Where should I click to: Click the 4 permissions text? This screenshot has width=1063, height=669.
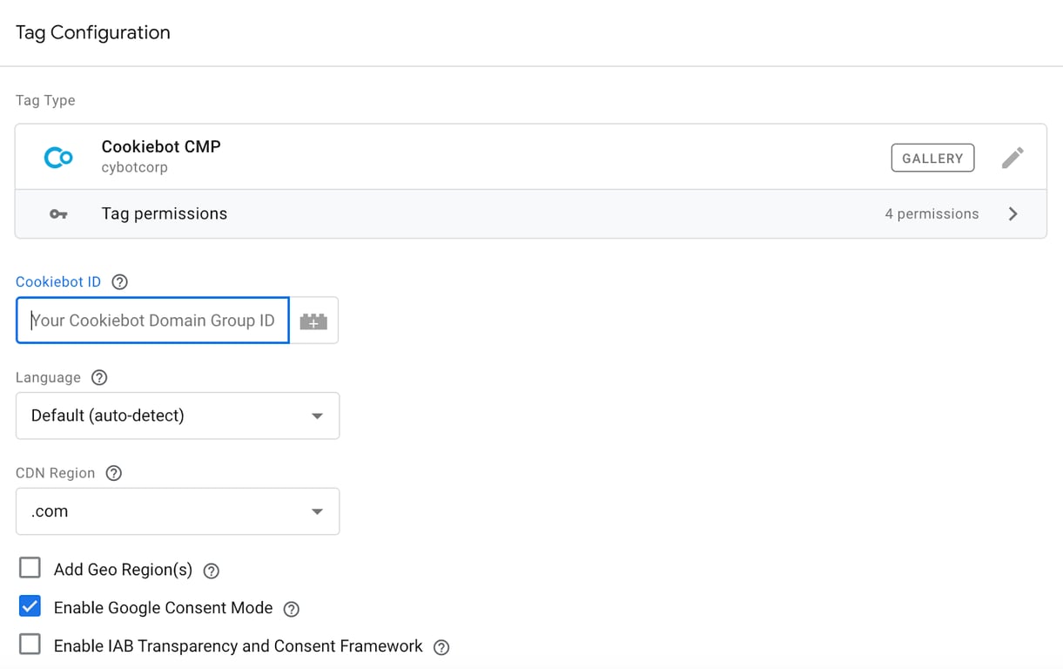(932, 214)
